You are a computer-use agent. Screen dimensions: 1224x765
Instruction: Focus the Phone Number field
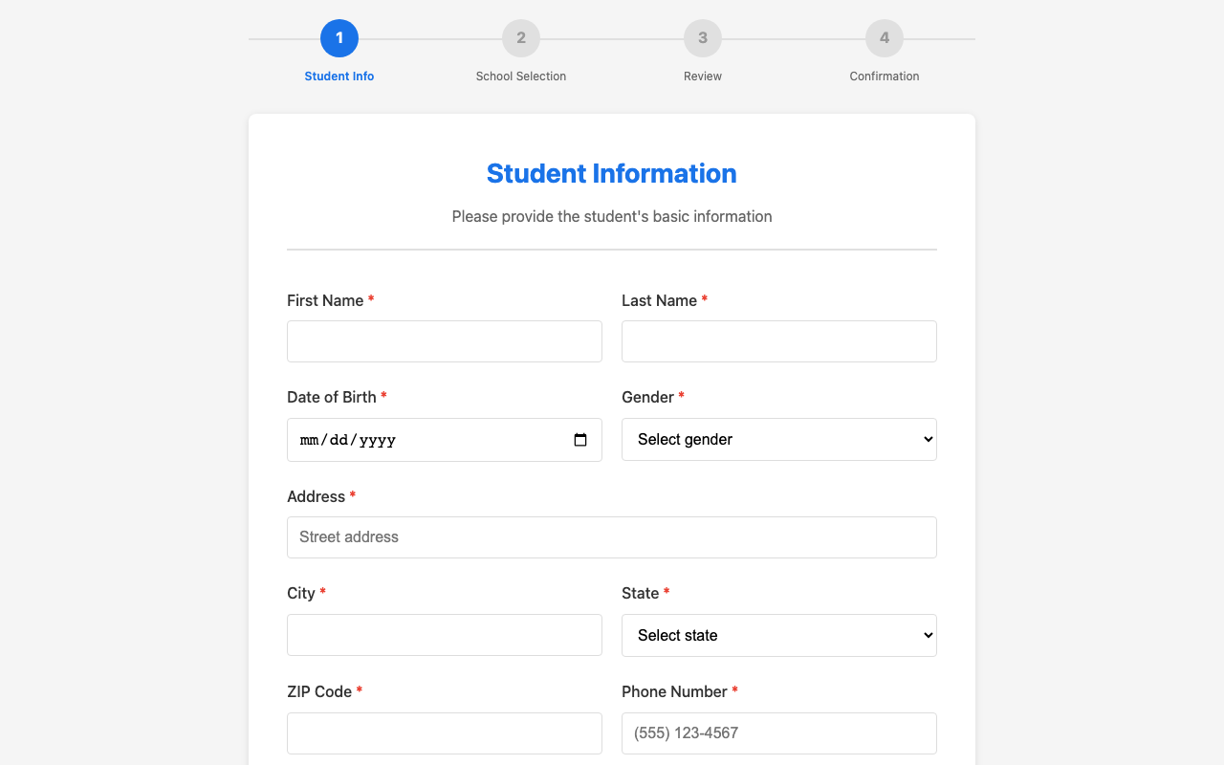[x=778, y=732]
